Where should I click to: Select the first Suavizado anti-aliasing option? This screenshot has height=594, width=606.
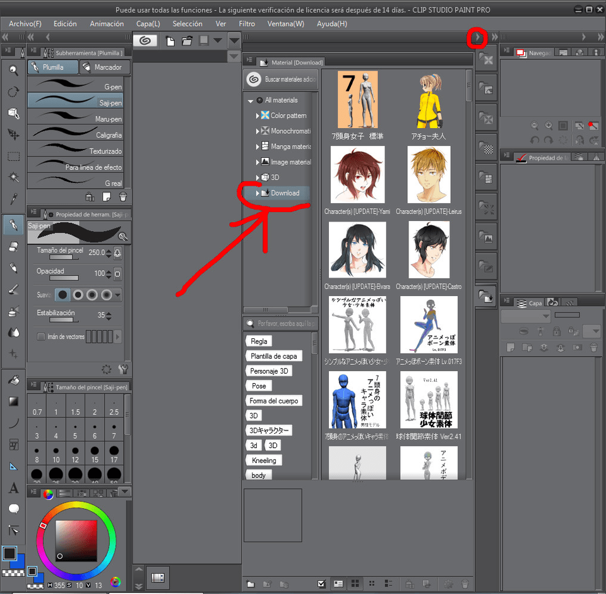[62, 295]
